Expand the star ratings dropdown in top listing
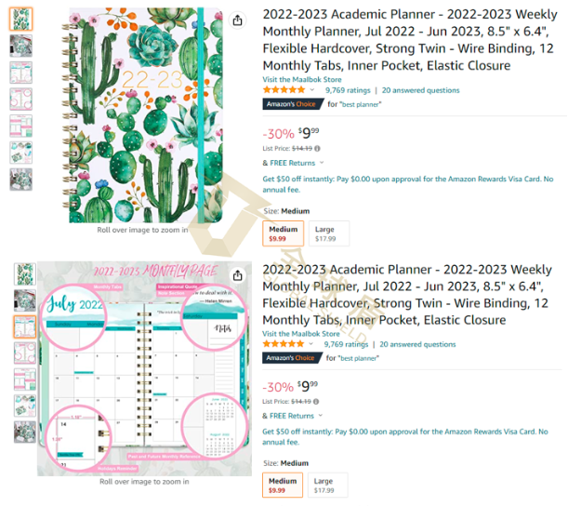 312,90
